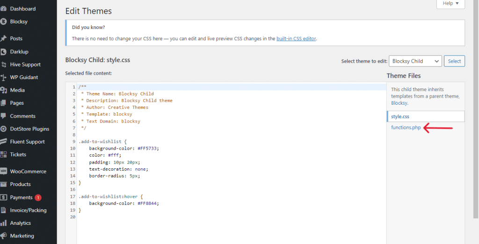
Task: Open the Products menu item
Action: pyautogui.click(x=20, y=184)
